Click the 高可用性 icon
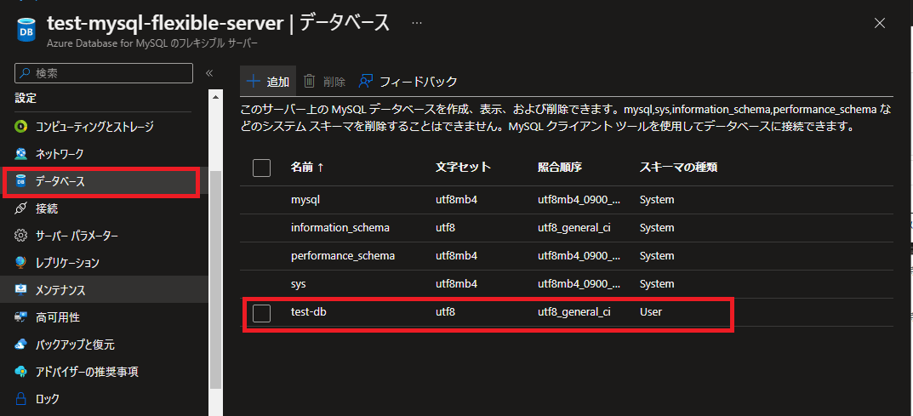Viewport: 913px width, 416px height. [x=21, y=317]
